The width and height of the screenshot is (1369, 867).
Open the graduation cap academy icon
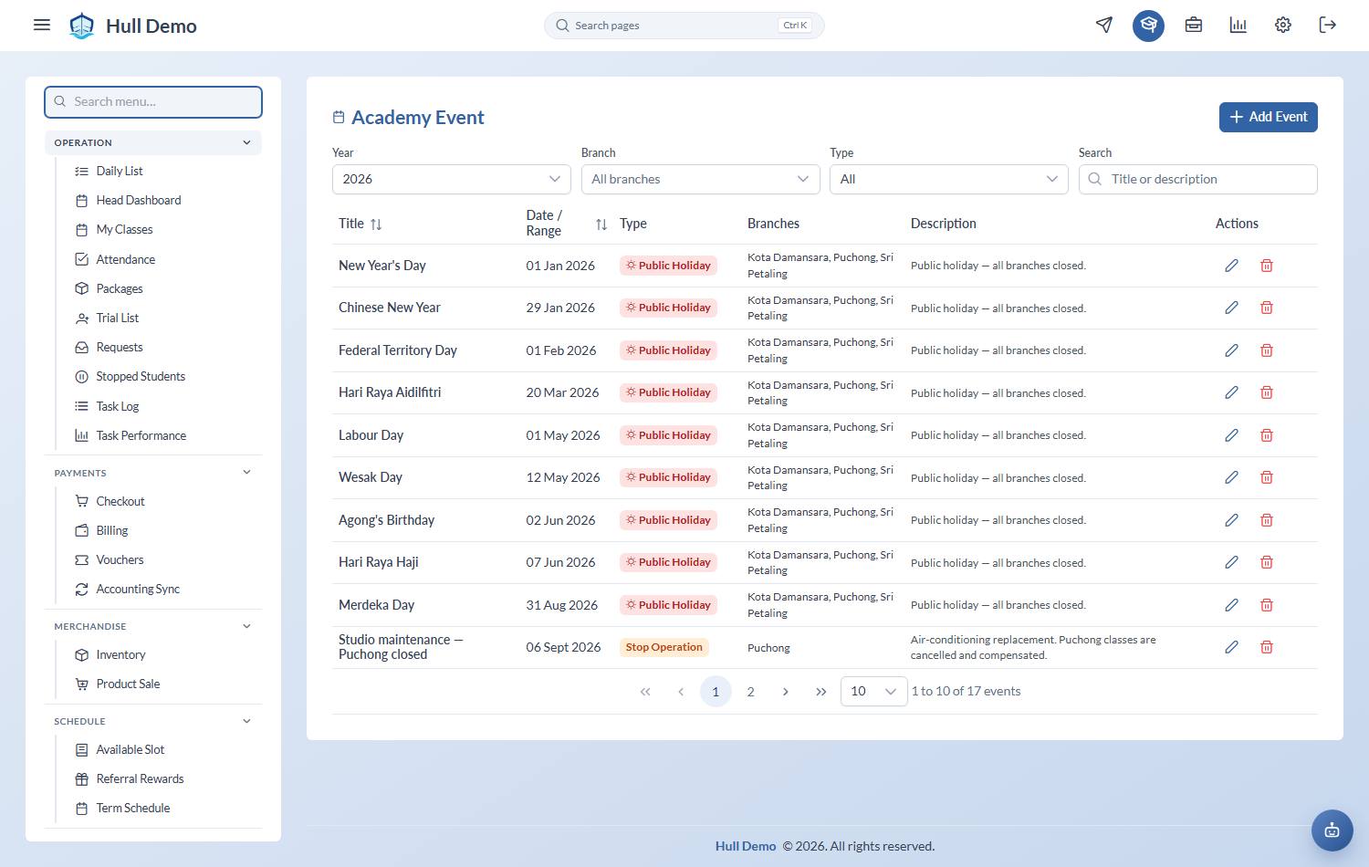(1148, 25)
